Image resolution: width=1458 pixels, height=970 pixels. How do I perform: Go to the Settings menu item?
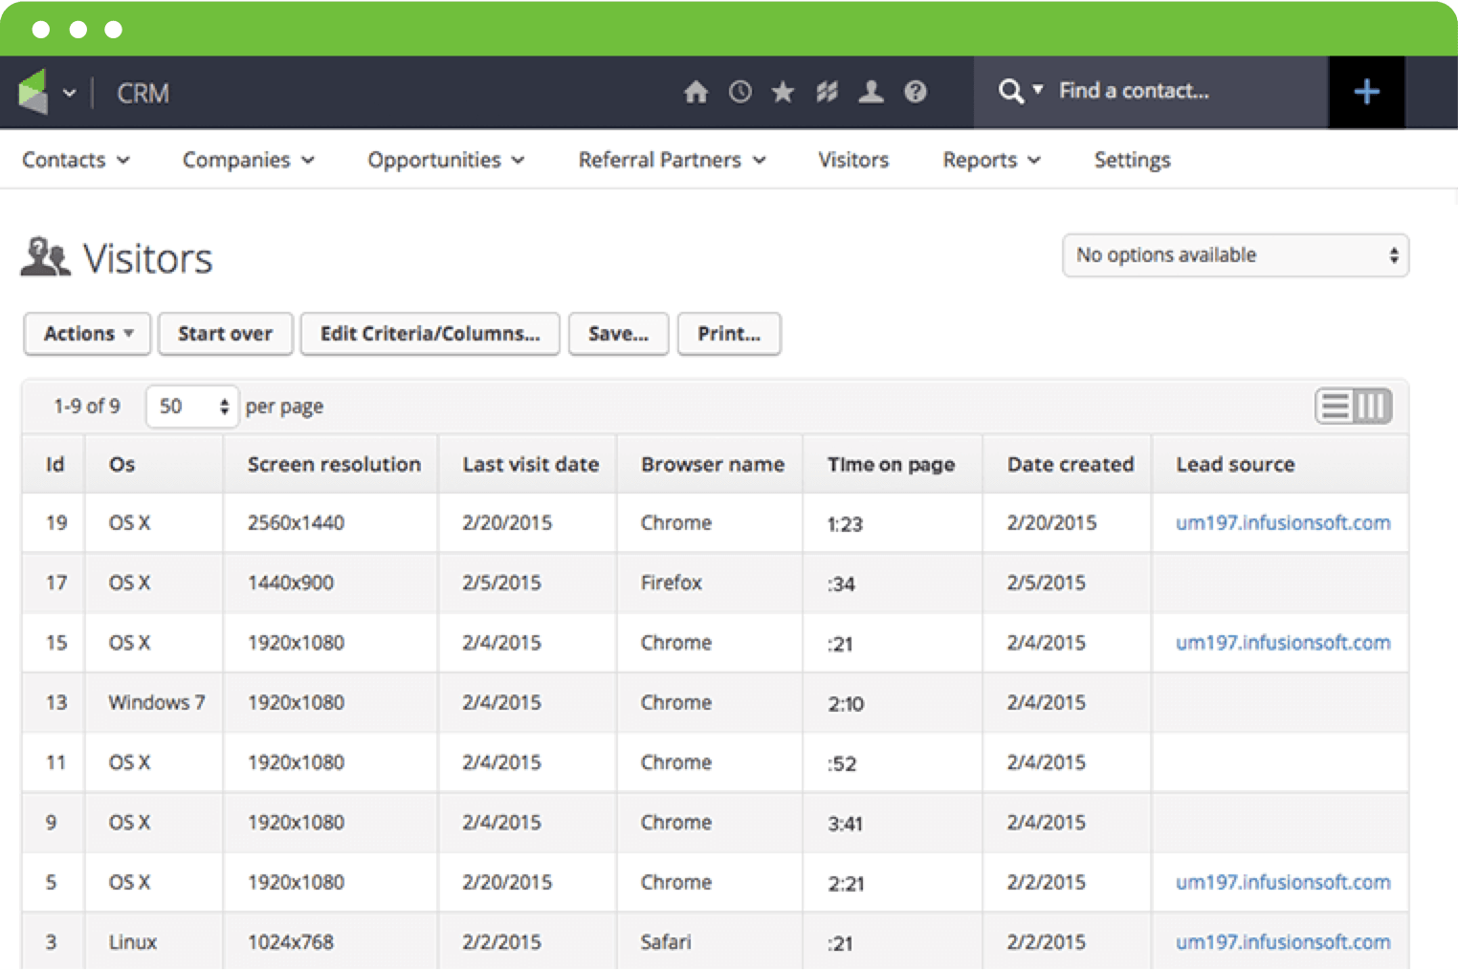[1132, 160]
